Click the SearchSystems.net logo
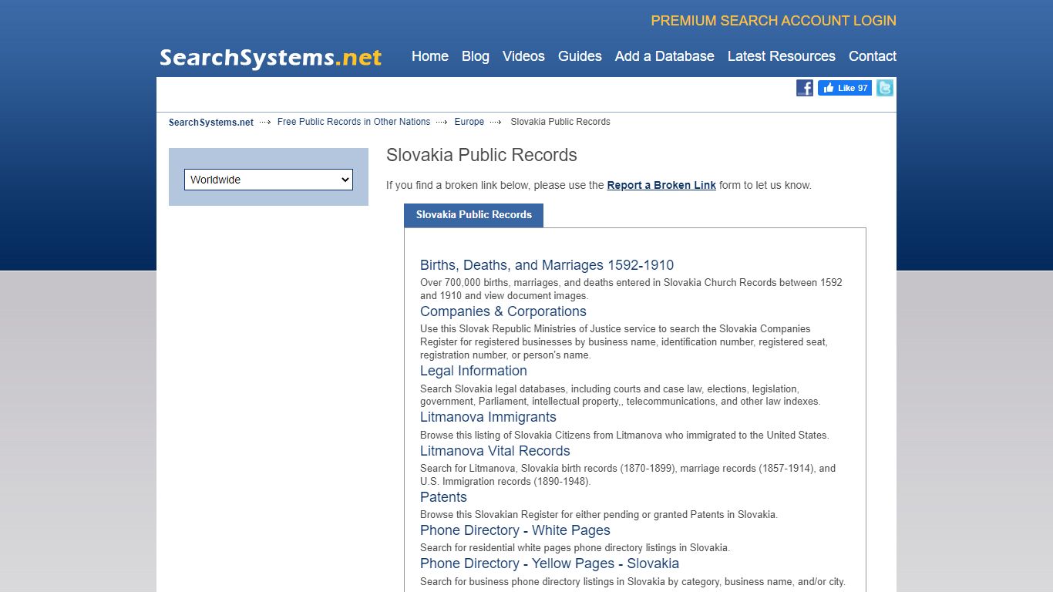Screen dimensions: 1053x592 tap(271, 58)
